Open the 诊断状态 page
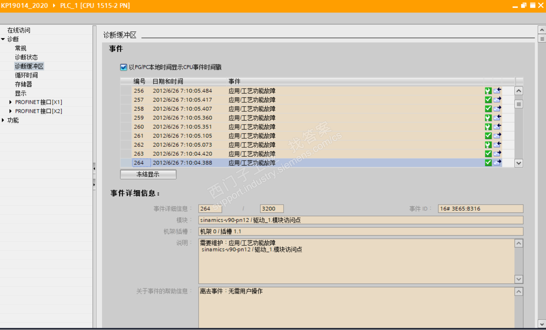Screen dimensions: 546x330 point(27,57)
